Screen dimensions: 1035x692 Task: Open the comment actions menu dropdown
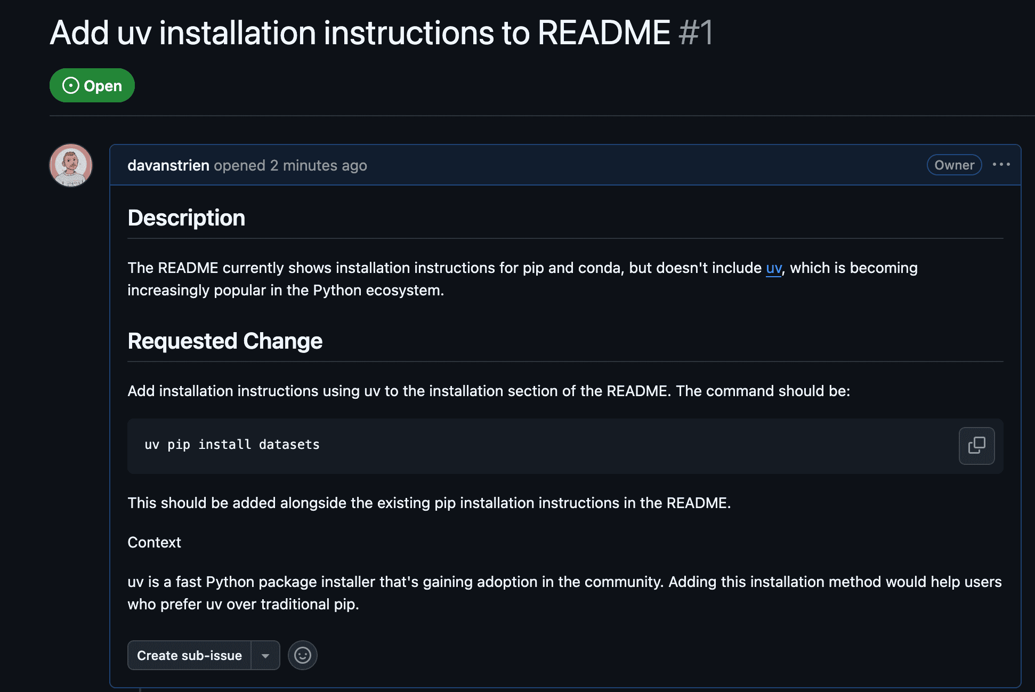(1001, 165)
